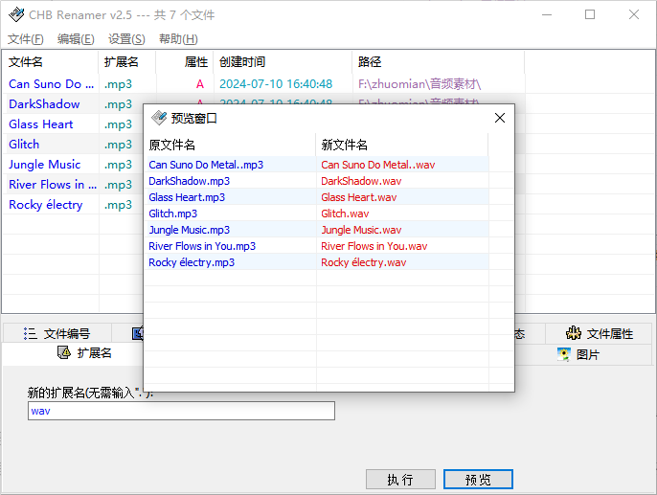The height and width of the screenshot is (495, 657).
Task: Click the 图片 tab picture icon
Action: point(564,354)
